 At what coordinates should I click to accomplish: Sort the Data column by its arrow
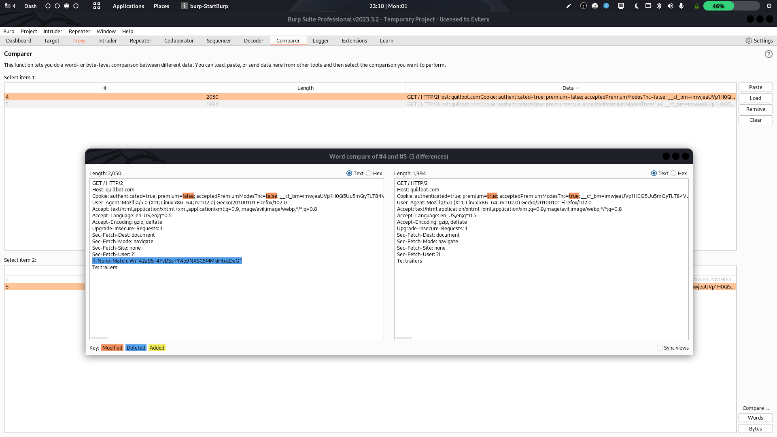click(x=578, y=88)
